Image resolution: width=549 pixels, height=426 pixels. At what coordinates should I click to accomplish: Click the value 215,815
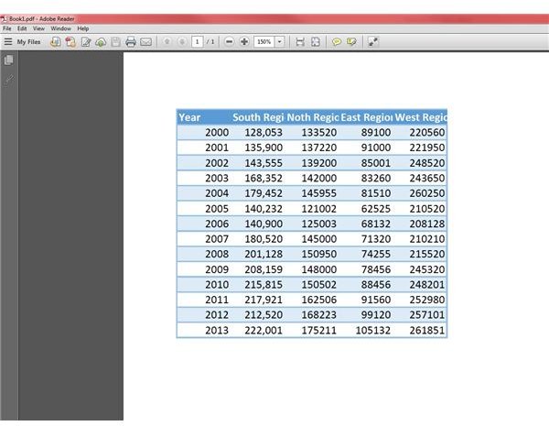coord(264,285)
